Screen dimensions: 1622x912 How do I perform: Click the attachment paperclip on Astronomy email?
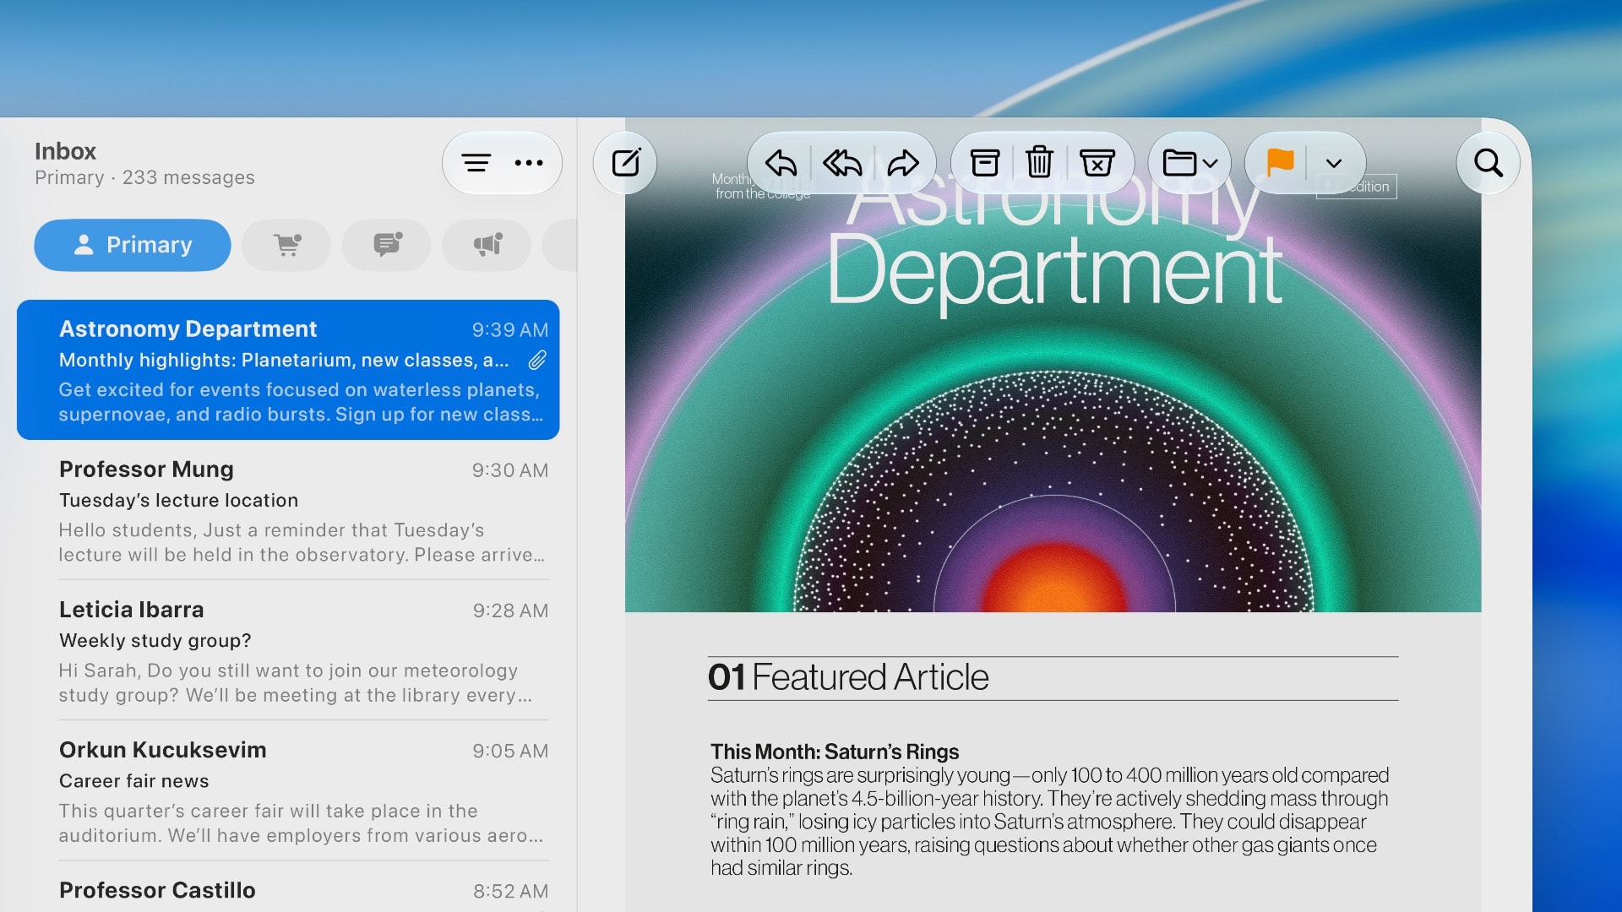tap(537, 361)
